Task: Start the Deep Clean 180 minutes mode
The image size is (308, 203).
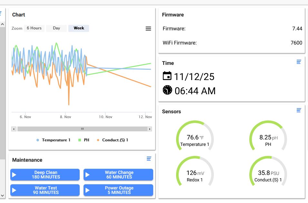Action: pyautogui.click(x=45, y=175)
